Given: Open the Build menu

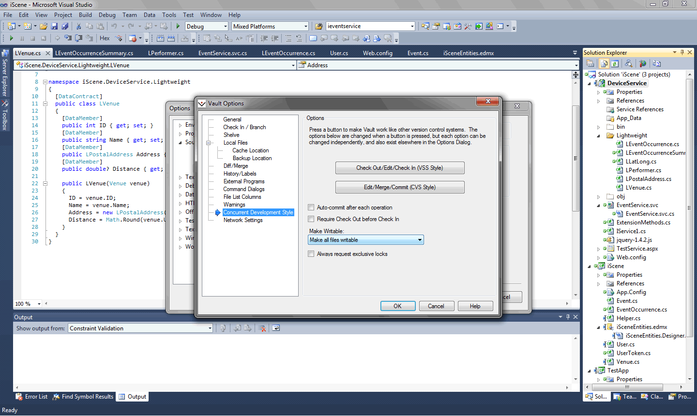Looking at the screenshot, I should click(85, 15).
